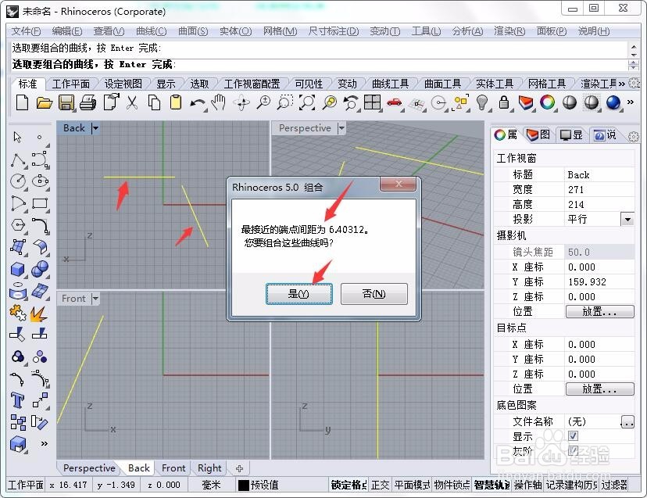Viewport: 647px width, 498px height.
Task: Add a viewport tab with the plus button
Action: tap(239, 468)
